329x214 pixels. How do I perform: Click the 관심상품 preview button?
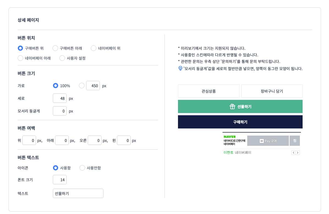(209, 91)
